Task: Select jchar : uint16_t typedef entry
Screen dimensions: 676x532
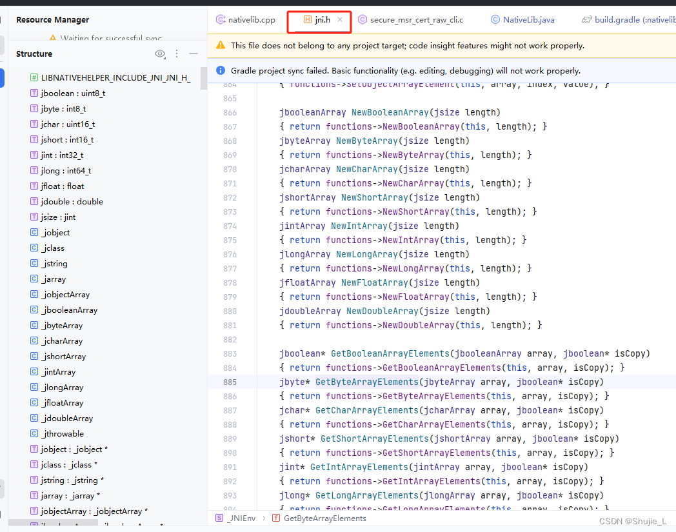Action: click(63, 124)
